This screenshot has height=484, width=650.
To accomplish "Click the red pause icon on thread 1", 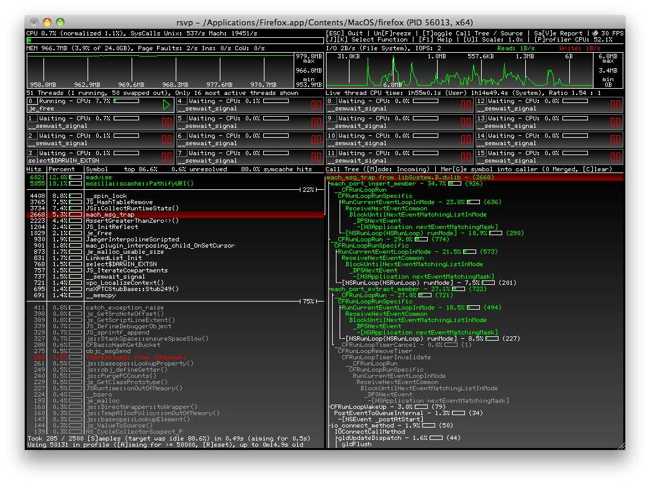I will click(x=166, y=122).
